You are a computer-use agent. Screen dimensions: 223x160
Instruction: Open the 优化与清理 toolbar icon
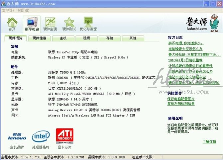88,24
